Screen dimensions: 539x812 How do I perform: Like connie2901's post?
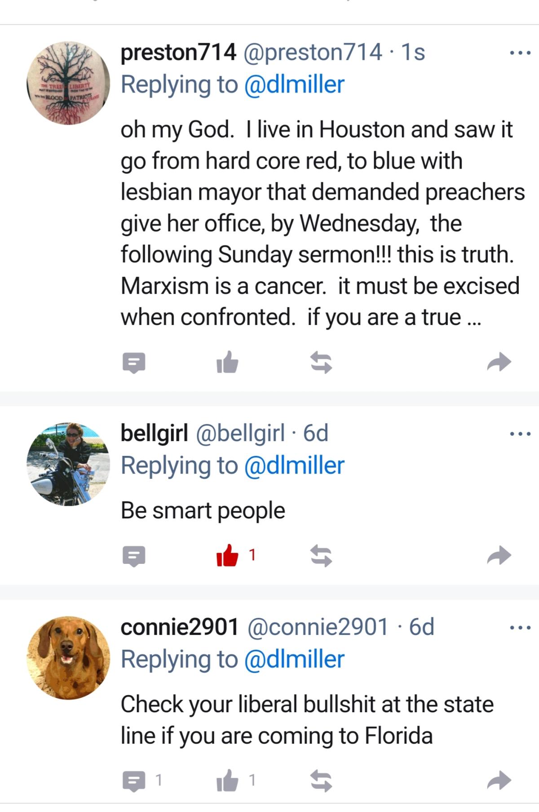point(227,780)
